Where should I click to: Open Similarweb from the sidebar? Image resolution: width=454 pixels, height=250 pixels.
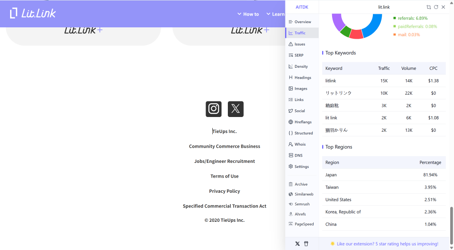point(301,194)
